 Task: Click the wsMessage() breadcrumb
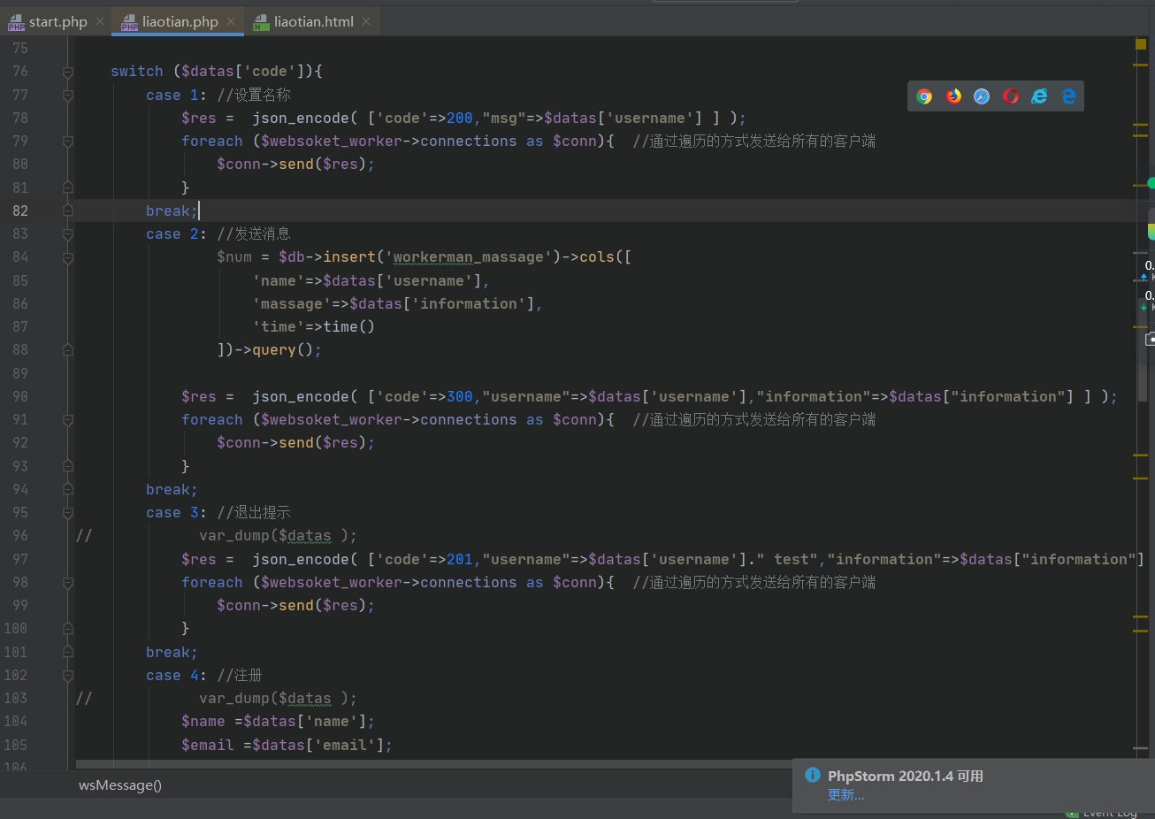point(120,785)
